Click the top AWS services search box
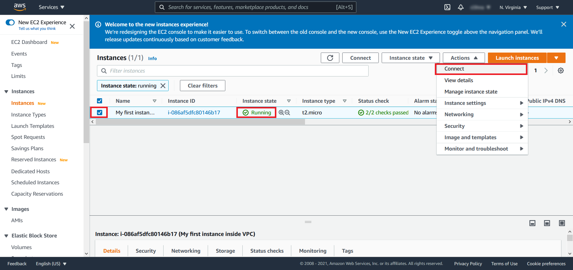This screenshot has width=573, height=270. tap(255, 7)
